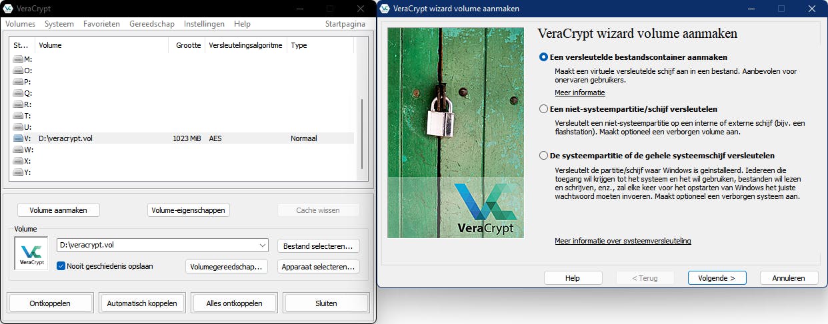Click 'Volgende >' in the wizard
This screenshot has width=828, height=324.
click(717, 278)
